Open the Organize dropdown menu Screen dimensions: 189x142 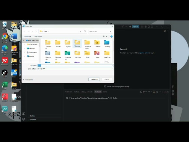pyautogui.click(x=27, y=36)
